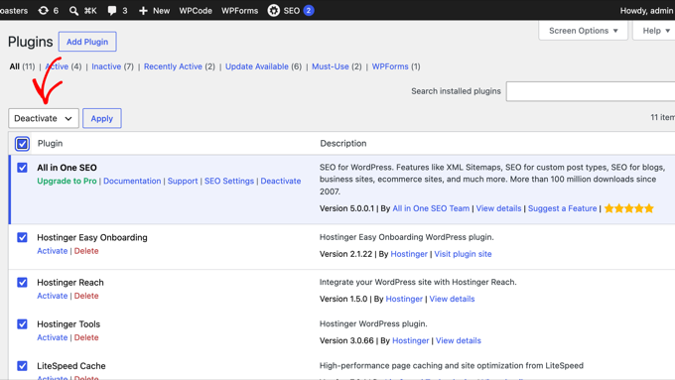Image resolution: width=675 pixels, height=380 pixels.
Task: Open All in One SEO Documentation link
Action: (132, 181)
